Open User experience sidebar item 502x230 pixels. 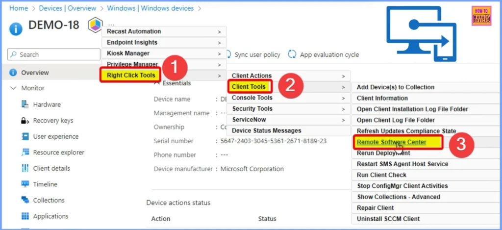pos(56,136)
